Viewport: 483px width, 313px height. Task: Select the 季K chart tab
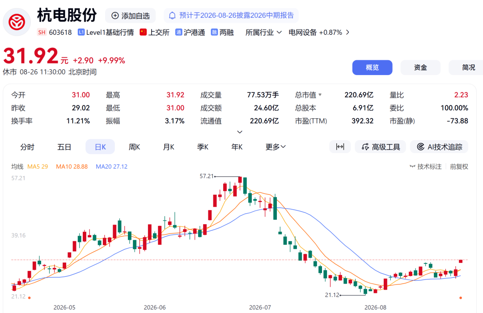click(x=203, y=147)
